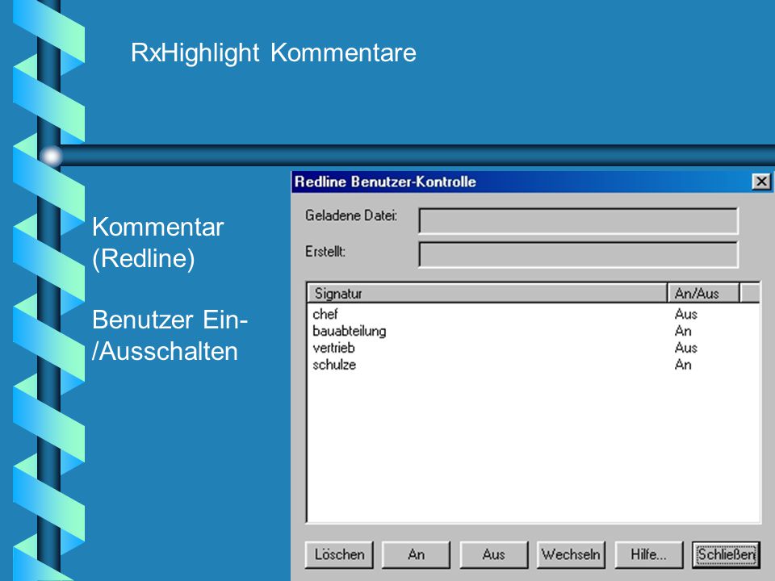Click the Wechseln button

pyautogui.click(x=571, y=554)
